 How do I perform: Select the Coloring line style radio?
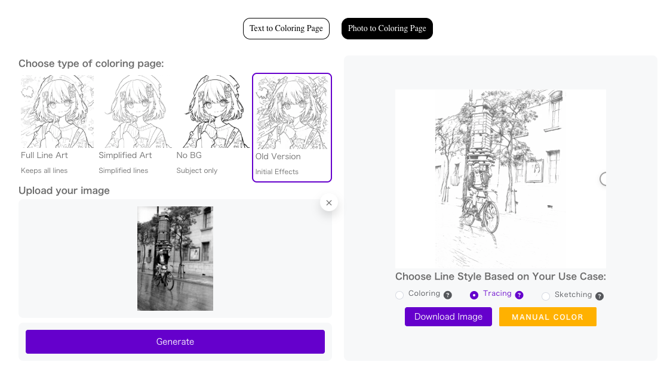[399, 295]
